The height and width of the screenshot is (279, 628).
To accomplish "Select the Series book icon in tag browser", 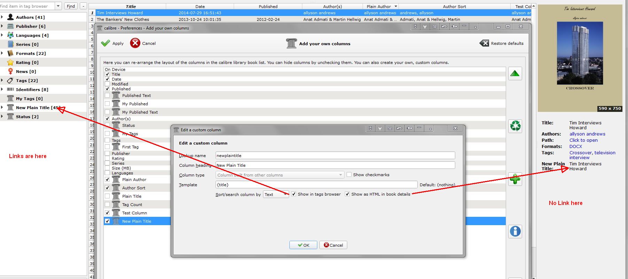I will coord(10,44).
